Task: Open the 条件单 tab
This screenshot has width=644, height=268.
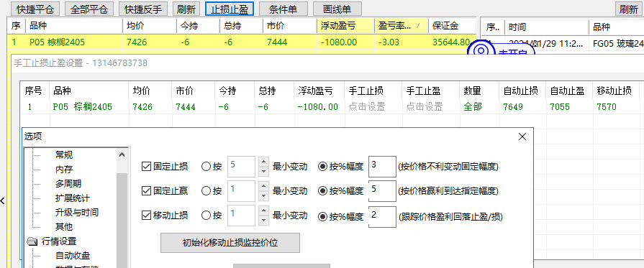Action: (284, 9)
